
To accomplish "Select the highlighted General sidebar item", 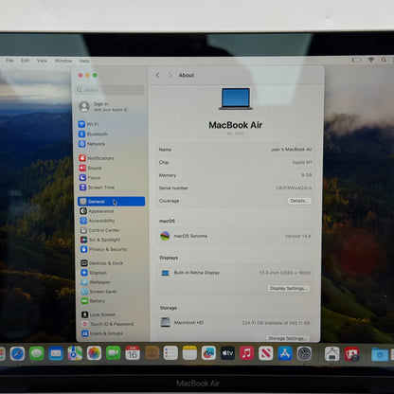I will (111, 202).
